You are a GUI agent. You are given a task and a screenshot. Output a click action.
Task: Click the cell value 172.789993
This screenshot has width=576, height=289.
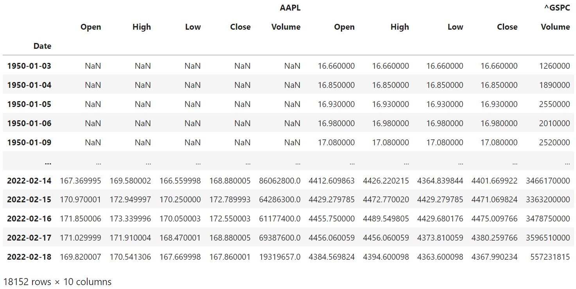pyautogui.click(x=230, y=200)
